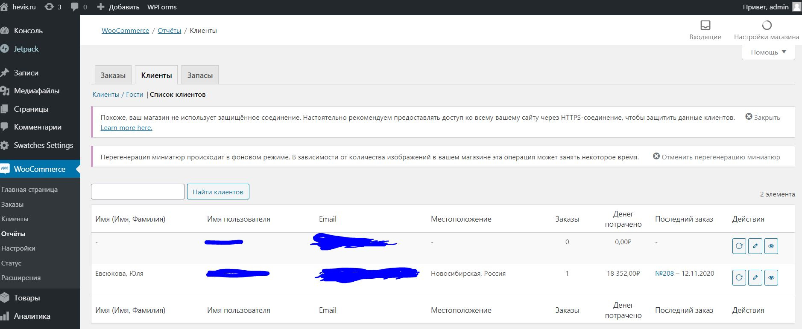
Task: Open the Клиенты / Гости sub-report link
Action: pyautogui.click(x=118, y=95)
